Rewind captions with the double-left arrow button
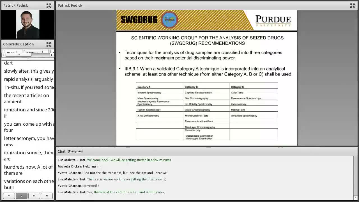The image size is (359, 202). point(9,196)
